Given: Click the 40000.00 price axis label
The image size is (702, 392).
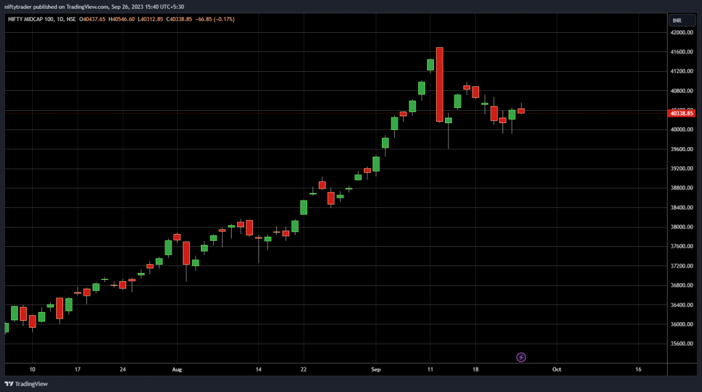Looking at the screenshot, I should [x=681, y=129].
